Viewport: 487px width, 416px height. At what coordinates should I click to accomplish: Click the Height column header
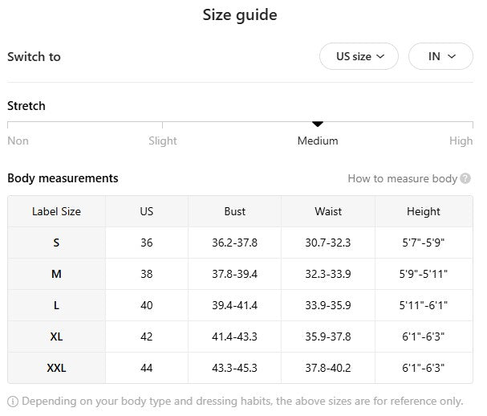tap(423, 211)
